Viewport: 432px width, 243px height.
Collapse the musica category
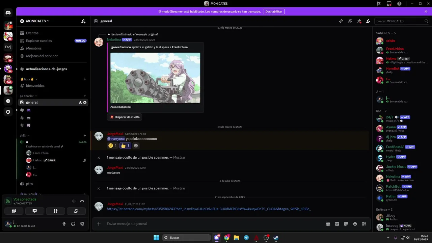30,194
